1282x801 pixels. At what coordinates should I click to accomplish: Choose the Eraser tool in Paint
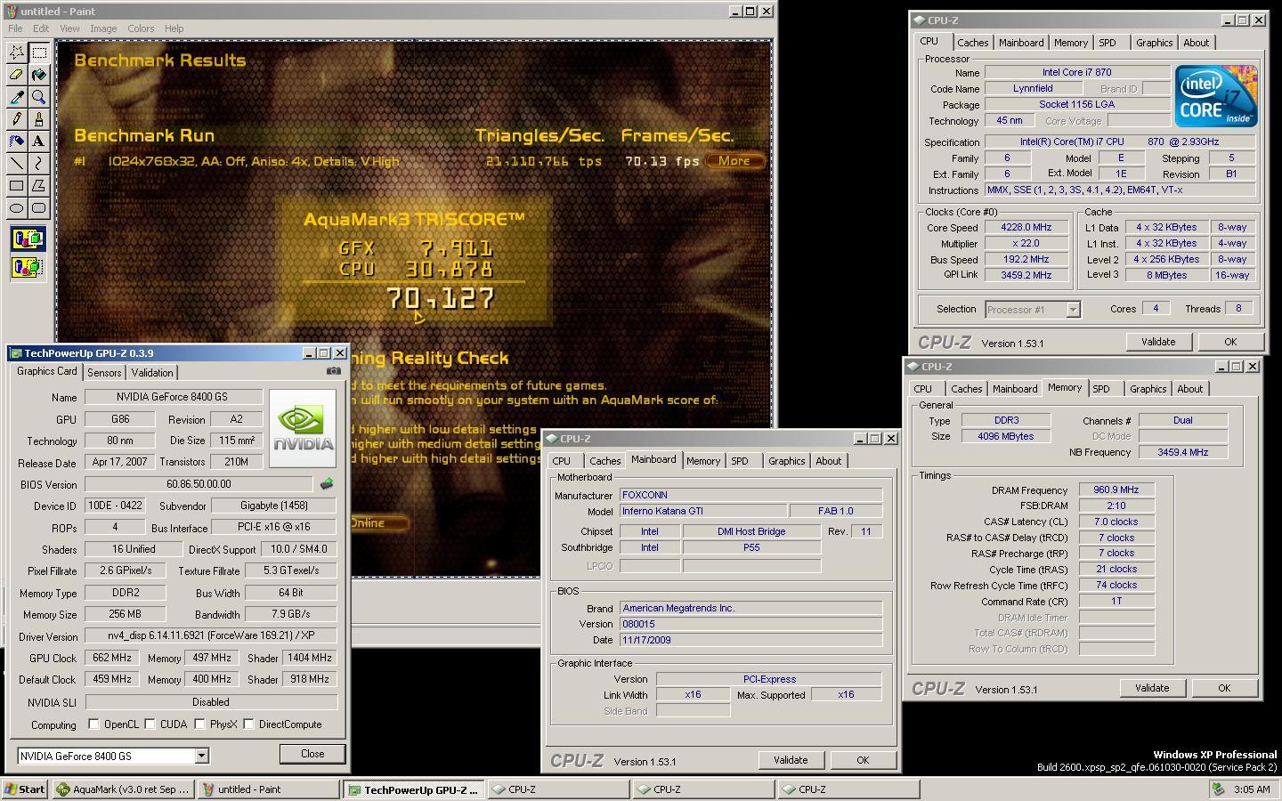pos(17,75)
